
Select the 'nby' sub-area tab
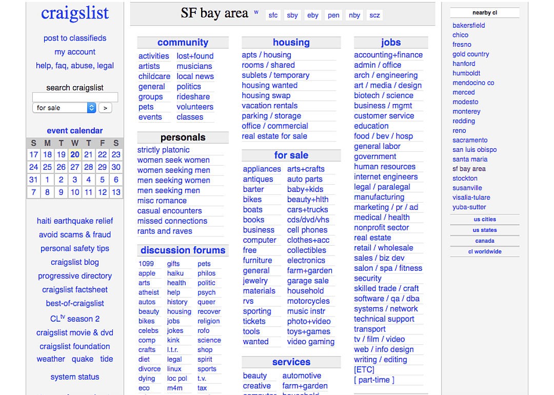(354, 15)
